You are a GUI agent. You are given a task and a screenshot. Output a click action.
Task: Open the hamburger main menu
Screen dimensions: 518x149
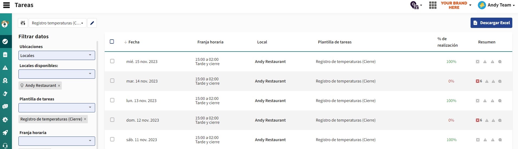click(7, 5)
